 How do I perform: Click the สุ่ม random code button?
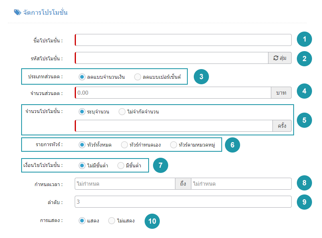point(280,58)
